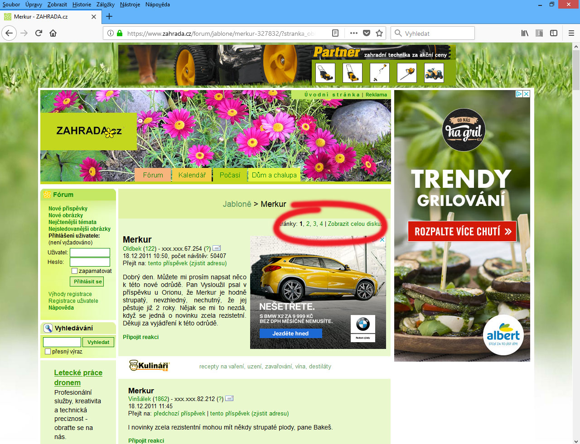Switch to the Kalendář tab
Viewport: 580px width, 444px height.
[192, 175]
